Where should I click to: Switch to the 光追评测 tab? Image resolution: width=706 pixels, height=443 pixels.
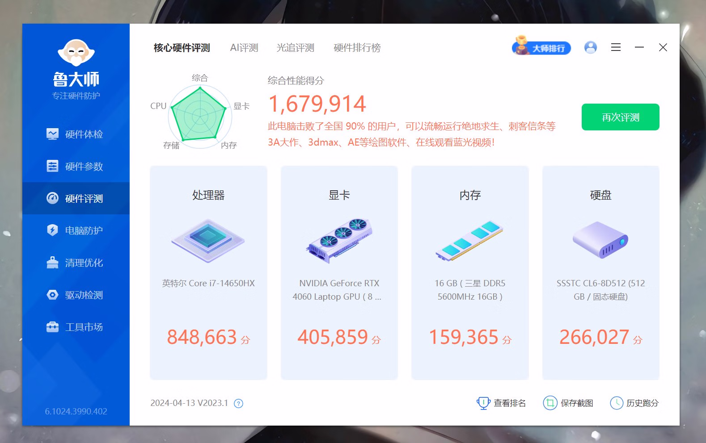coord(296,48)
